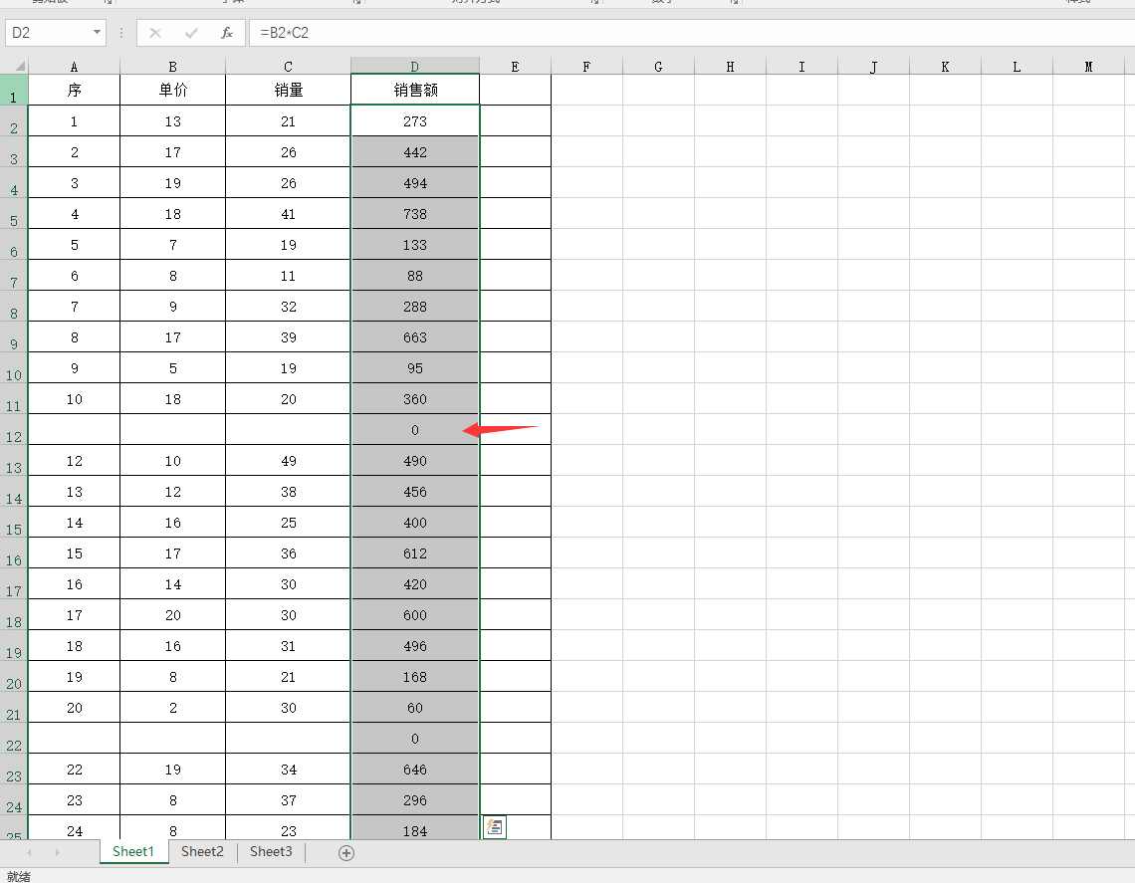Screen dimensions: 1135x883
Task: Select column J header
Action: 874,67
